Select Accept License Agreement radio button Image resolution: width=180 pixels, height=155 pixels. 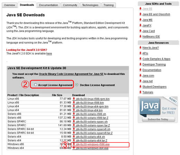pos(36,85)
